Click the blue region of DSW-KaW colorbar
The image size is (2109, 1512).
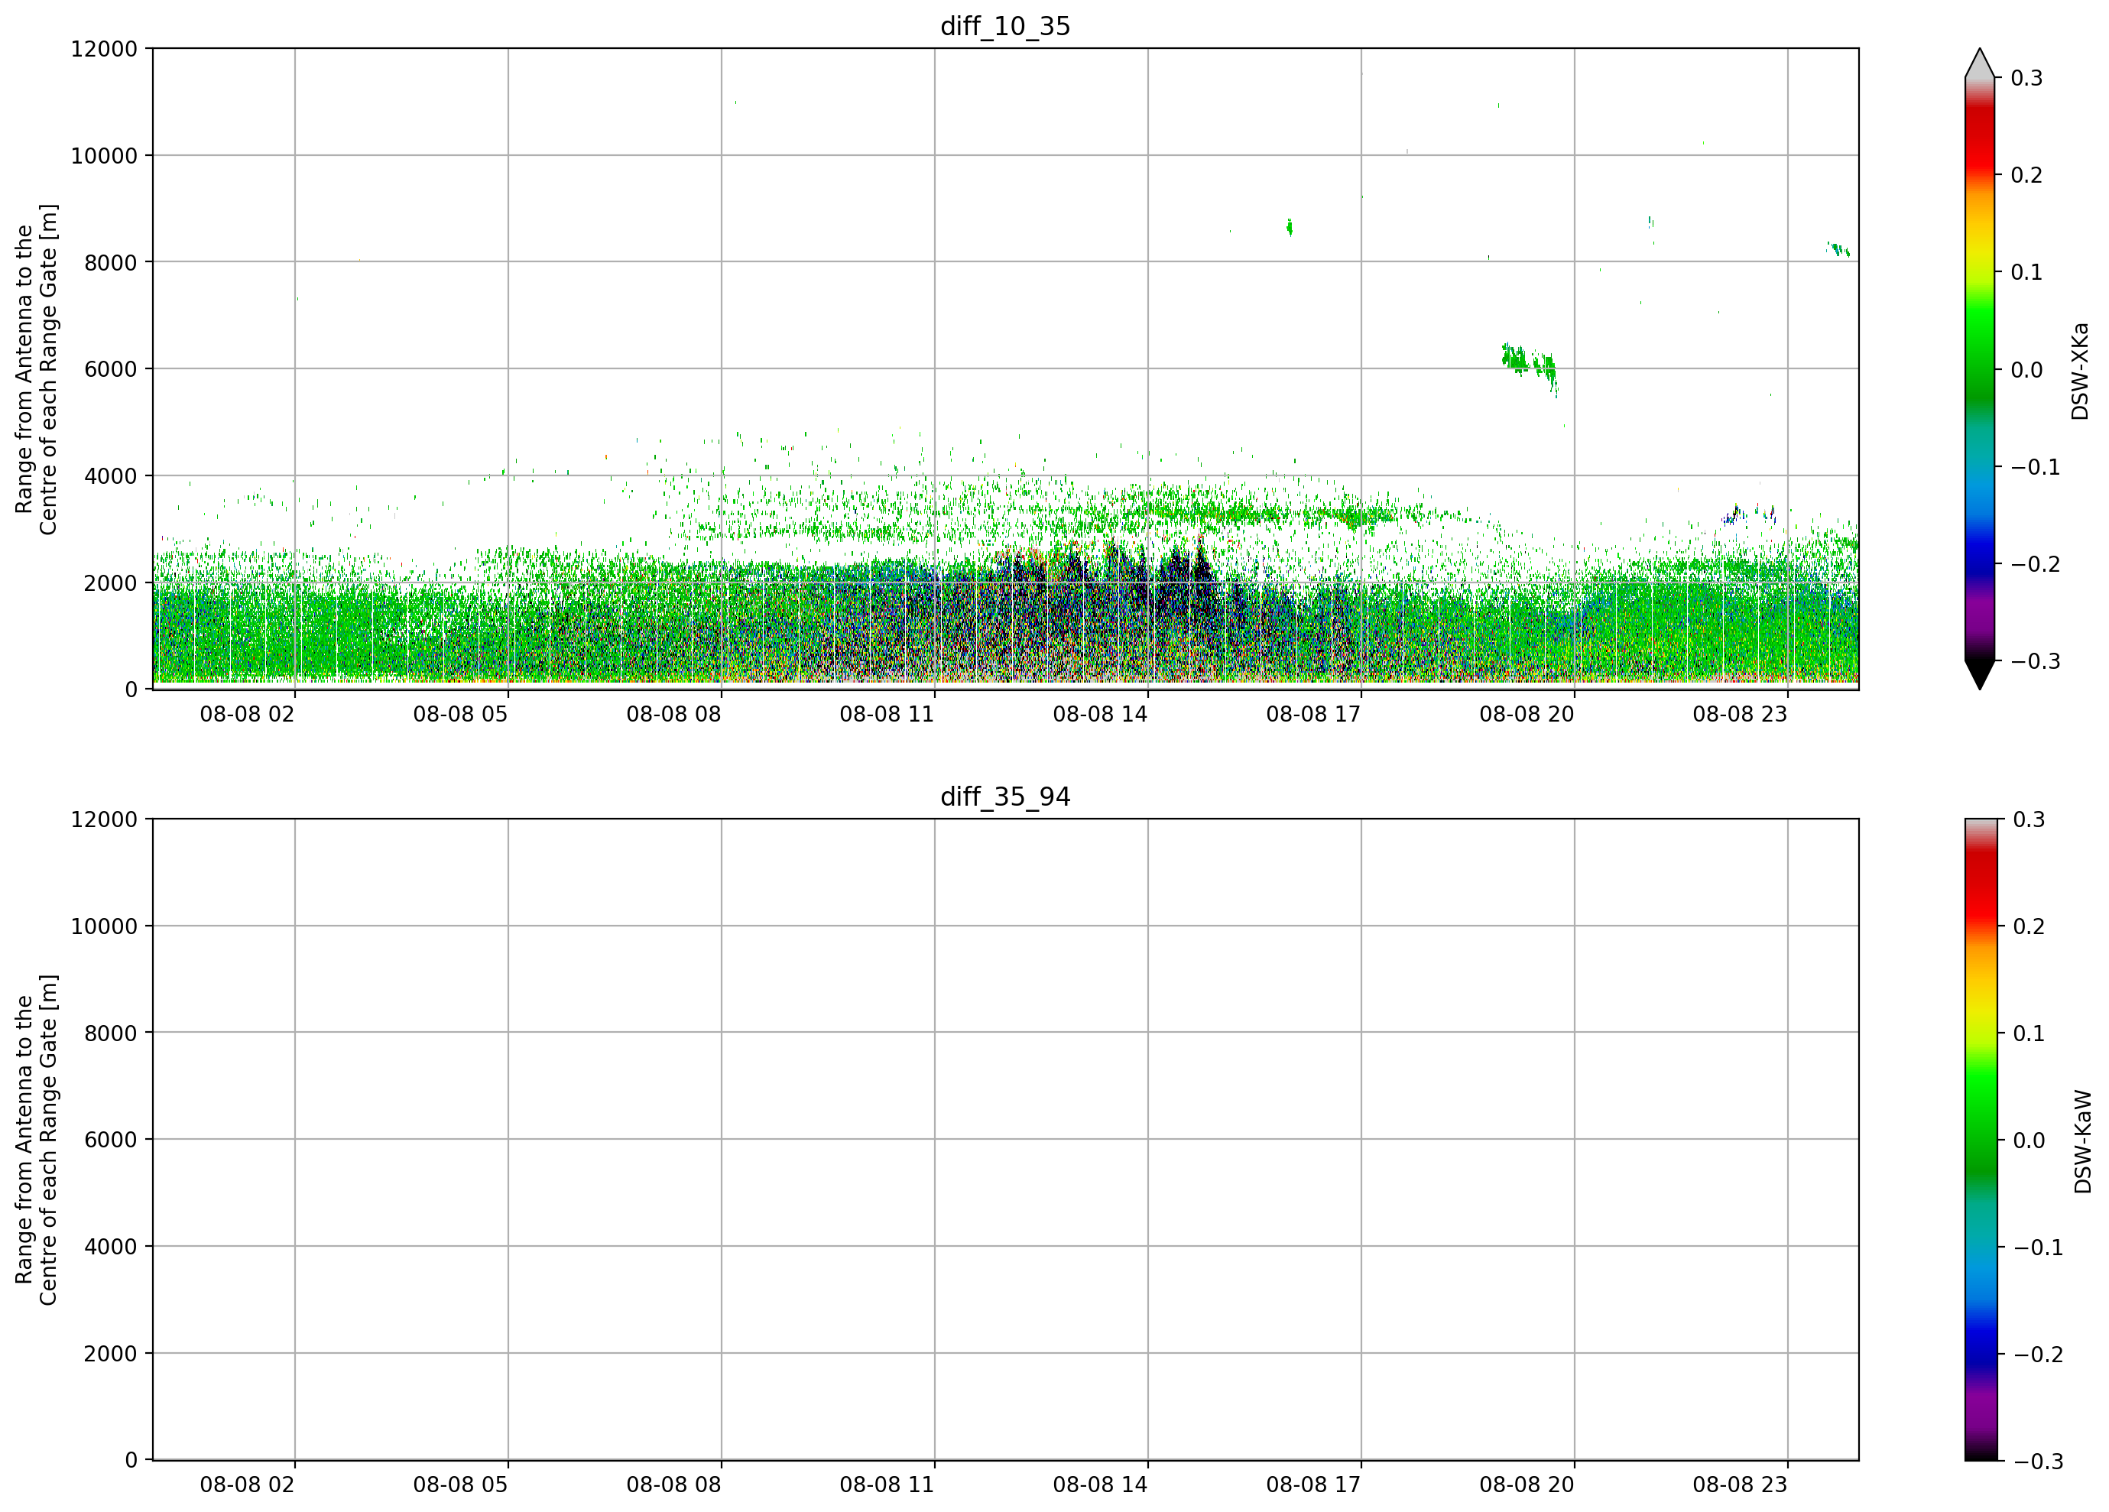[1980, 1339]
